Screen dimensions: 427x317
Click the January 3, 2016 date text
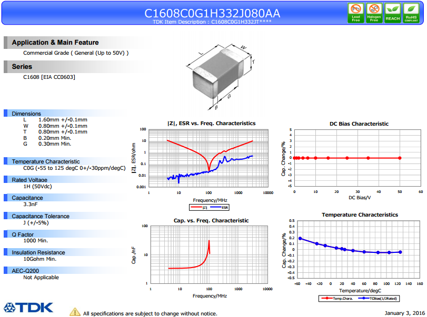pos(404,313)
